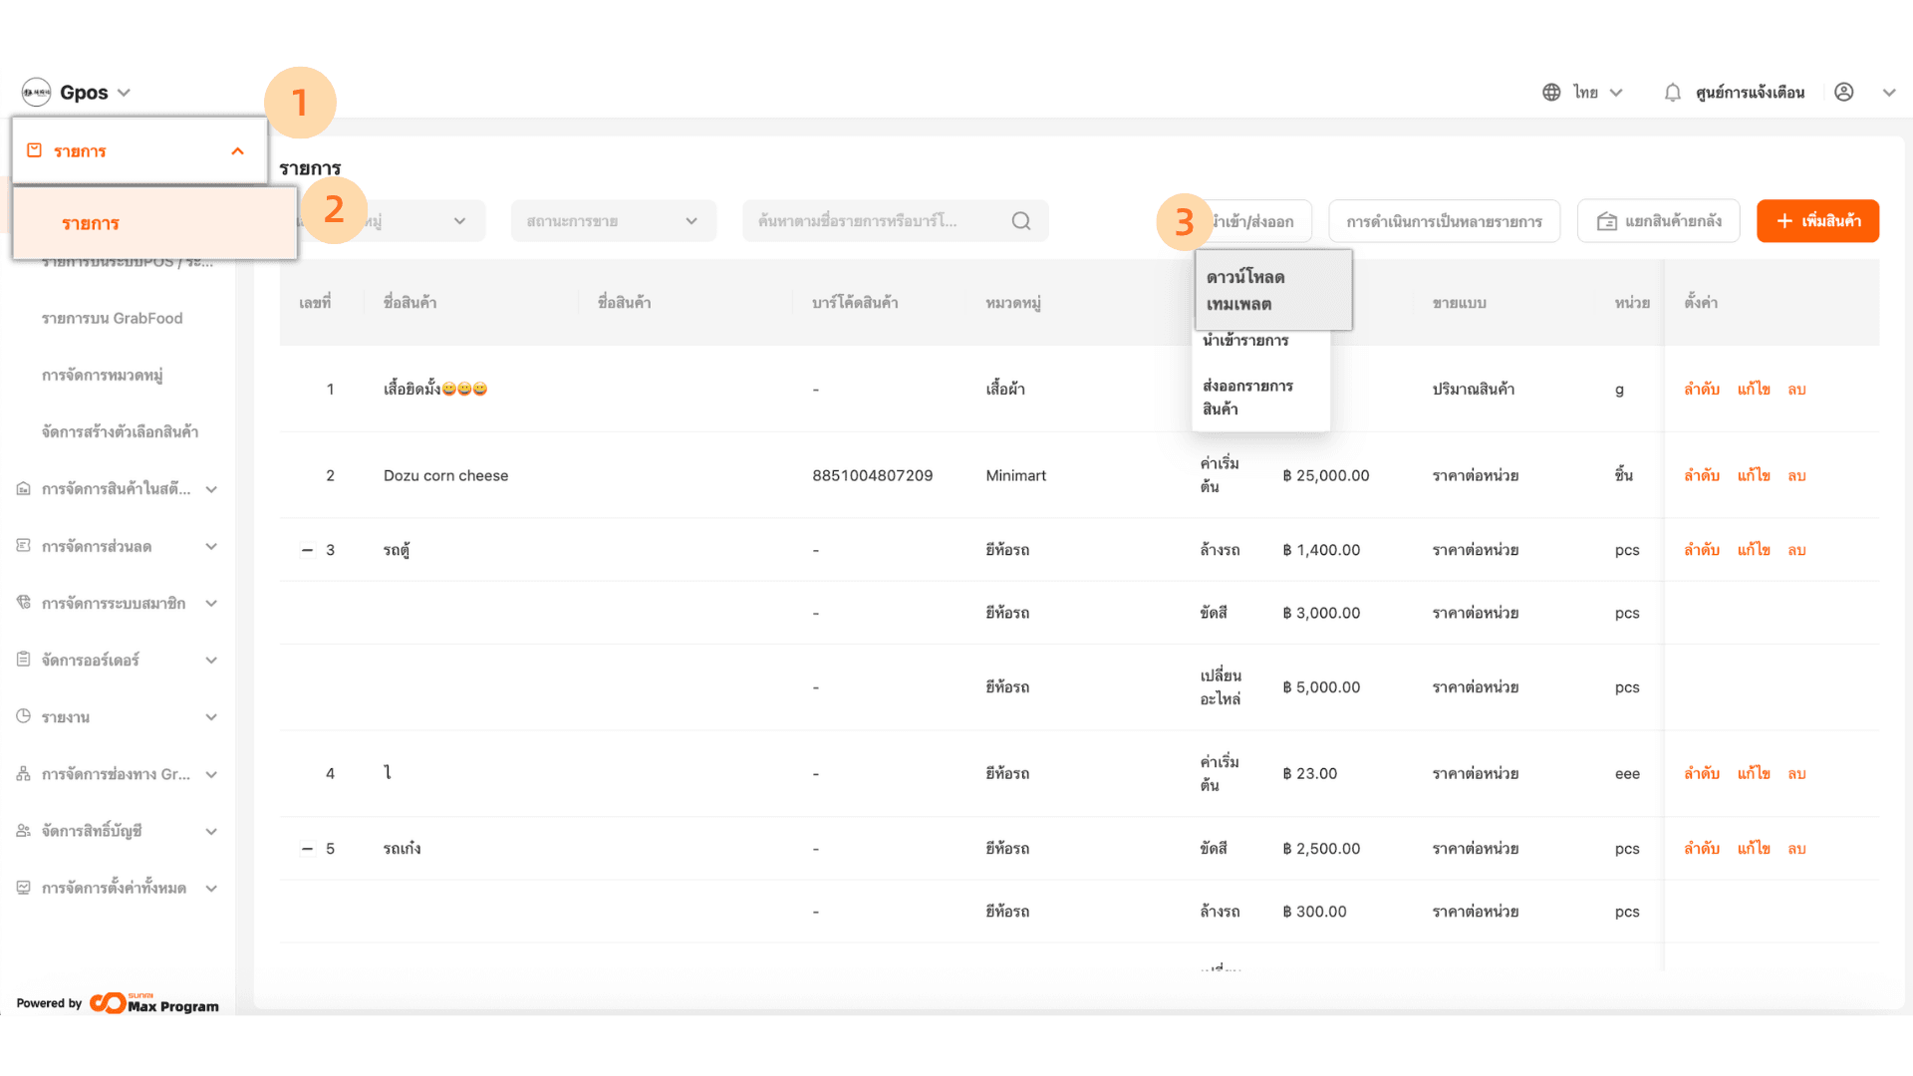Click the notification bell icon
The height and width of the screenshot is (1076, 1913).
click(x=1672, y=93)
